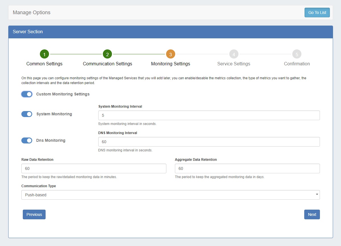
Task: Turn off the Dns Monitoring switch
Action: click(27, 140)
